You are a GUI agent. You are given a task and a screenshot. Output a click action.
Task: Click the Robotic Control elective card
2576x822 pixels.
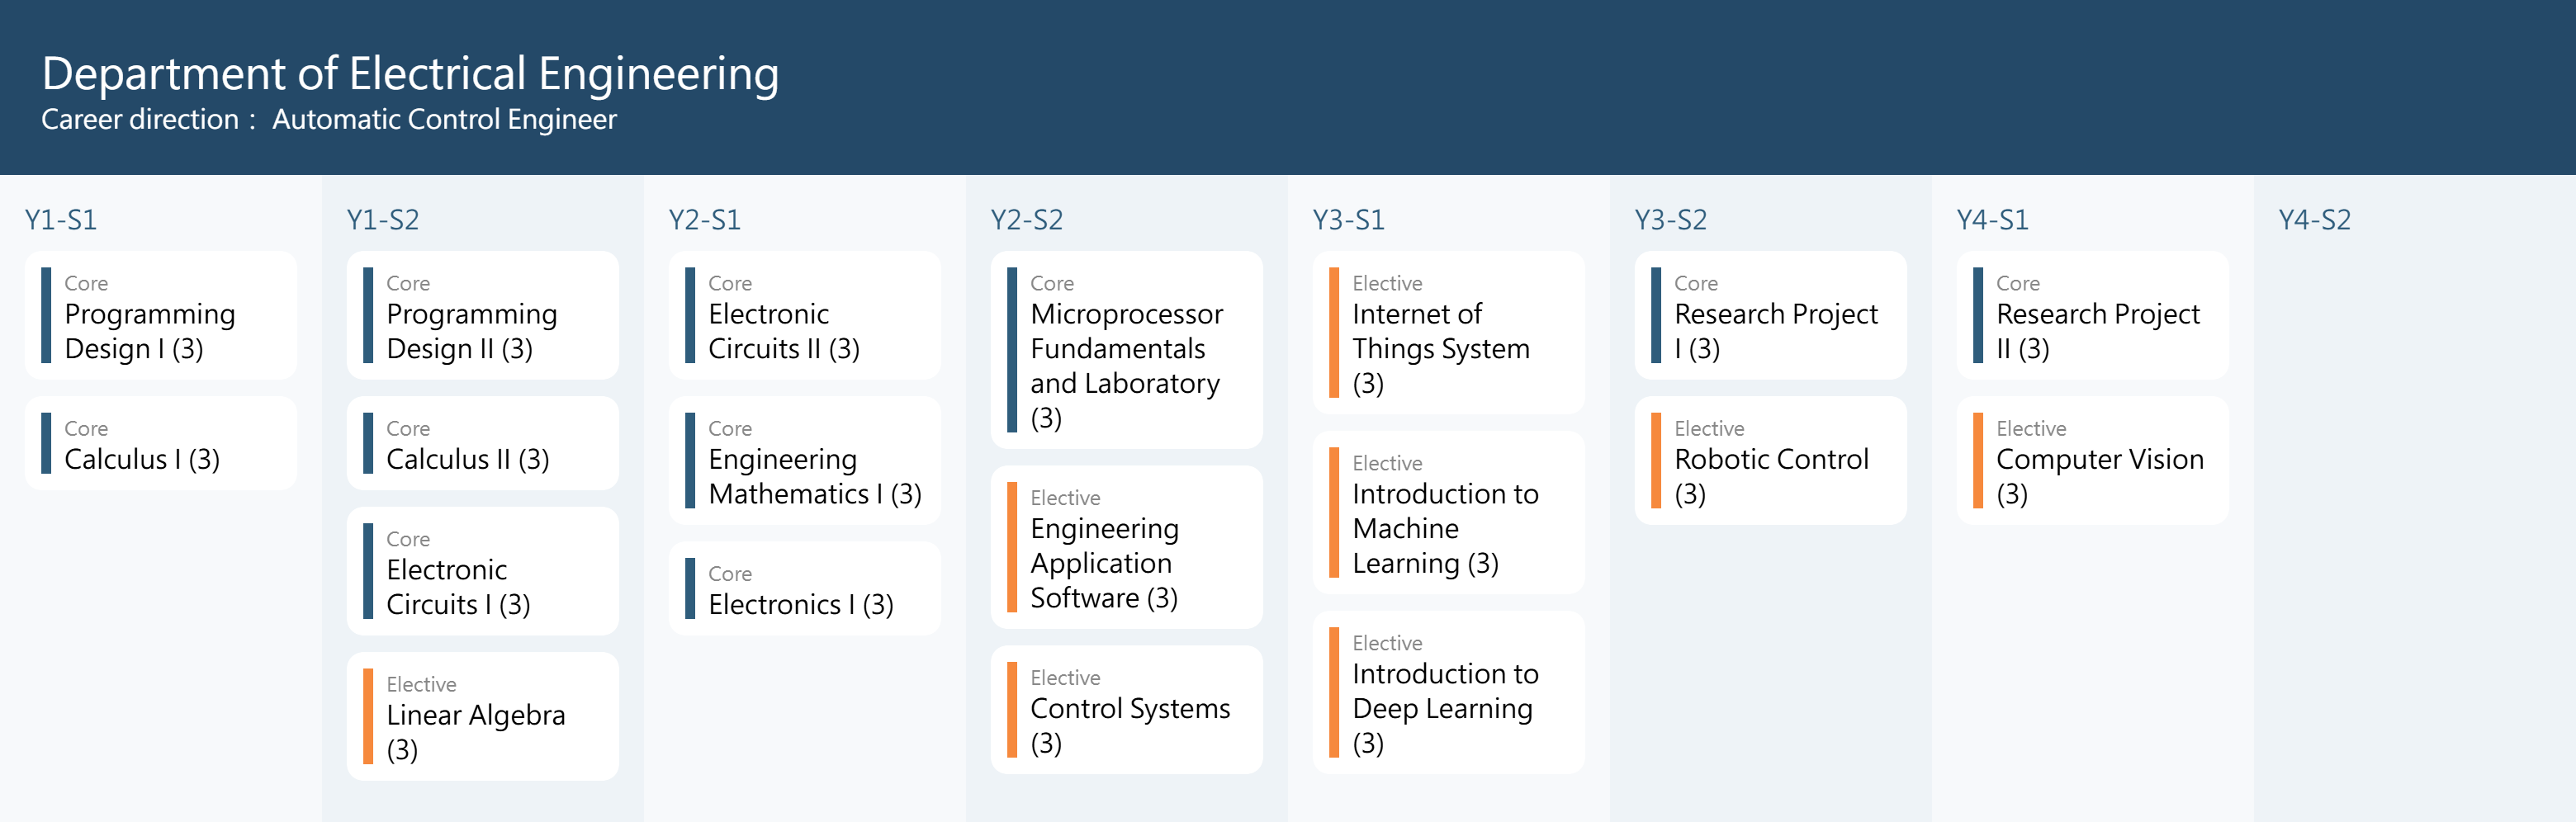tap(1770, 460)
